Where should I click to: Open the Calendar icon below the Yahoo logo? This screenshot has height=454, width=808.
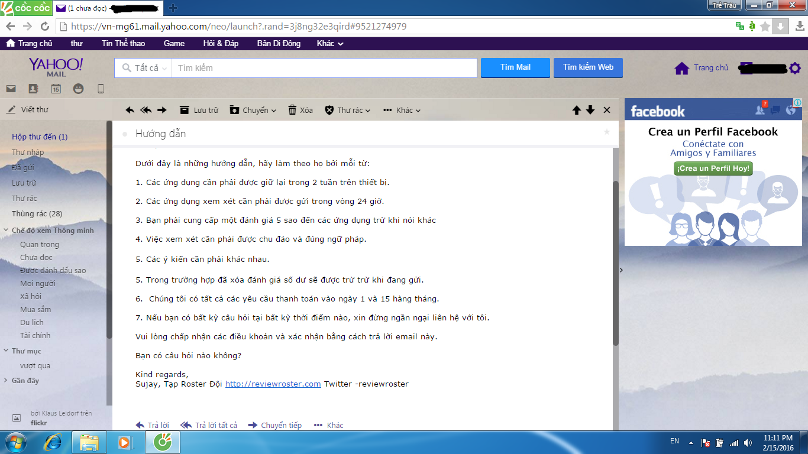pos(56,89)
